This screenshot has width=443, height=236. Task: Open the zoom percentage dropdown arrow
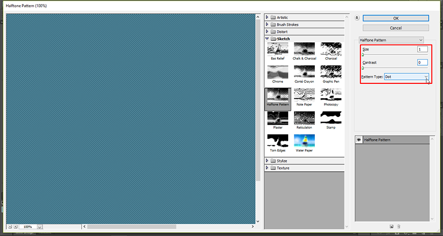tap(39, 227)
